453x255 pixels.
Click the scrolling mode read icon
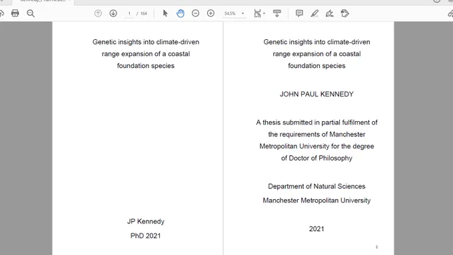(276, 13)
